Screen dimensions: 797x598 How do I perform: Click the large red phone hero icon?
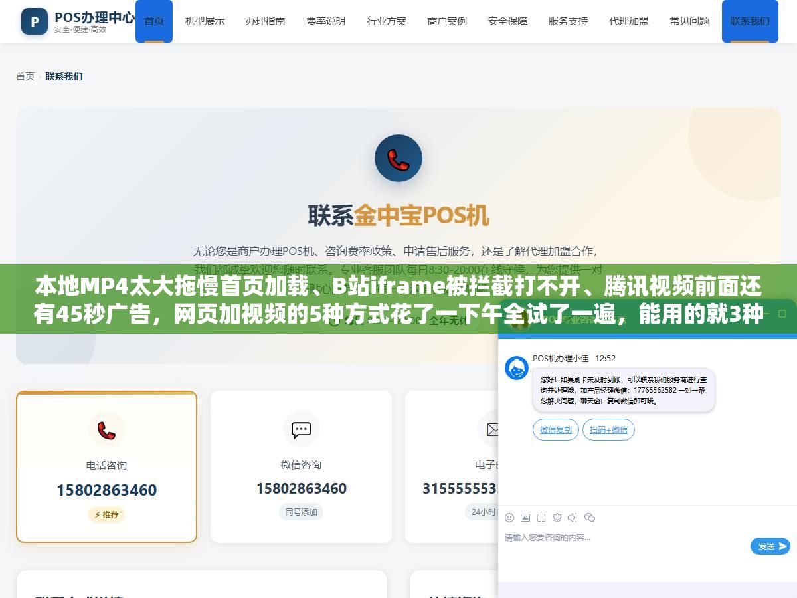point(398,158)
